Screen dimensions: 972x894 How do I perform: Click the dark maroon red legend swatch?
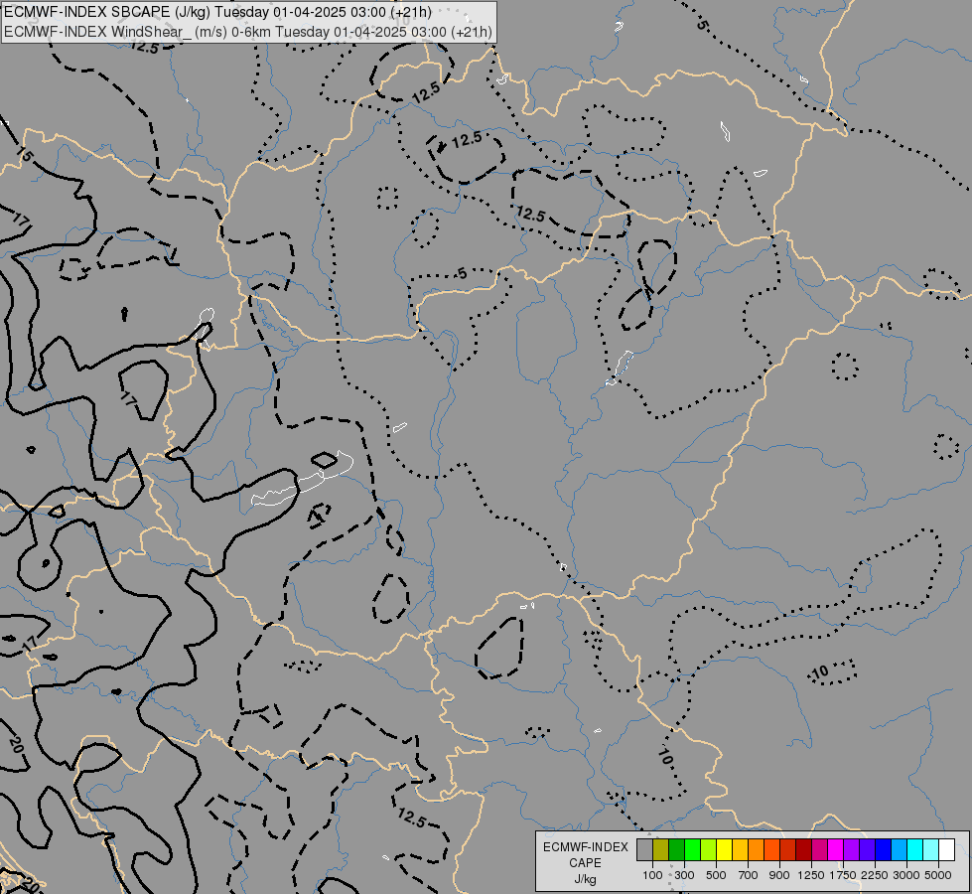pyautogui.click(x=803, y=849)
